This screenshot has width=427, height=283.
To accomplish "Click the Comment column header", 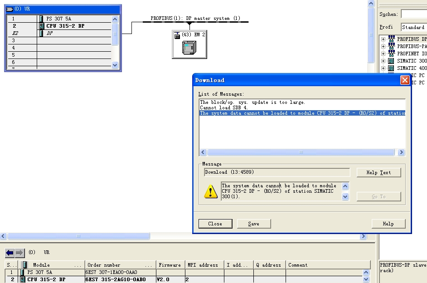I will point(328,265).
